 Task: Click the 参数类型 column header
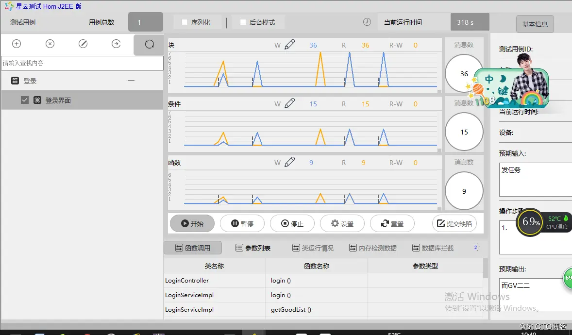pos(425,266)
